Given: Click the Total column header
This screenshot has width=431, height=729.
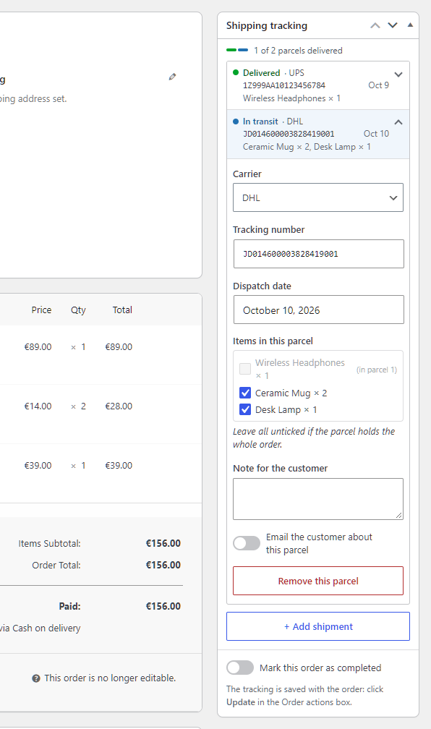Looking at the screenshot, I should (122, 310).
